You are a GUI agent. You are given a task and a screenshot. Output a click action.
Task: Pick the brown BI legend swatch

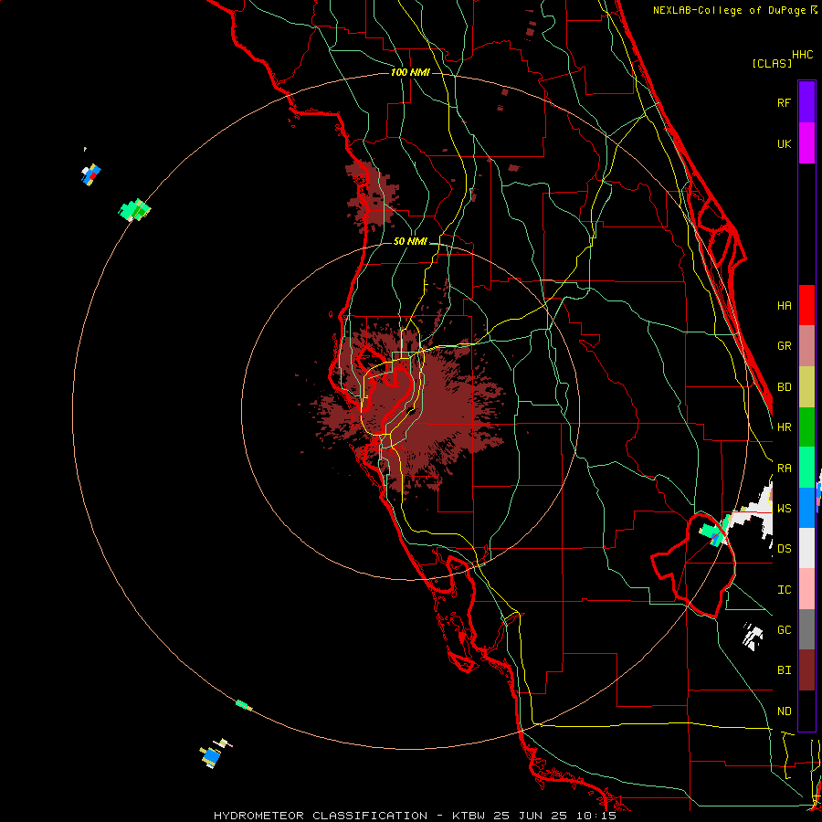pos(806,670)
